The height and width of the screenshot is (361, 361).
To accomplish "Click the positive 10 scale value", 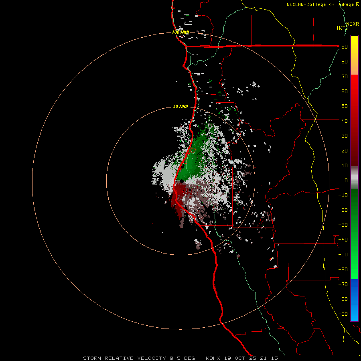I will pyautogui.click(x=345, y=166).
